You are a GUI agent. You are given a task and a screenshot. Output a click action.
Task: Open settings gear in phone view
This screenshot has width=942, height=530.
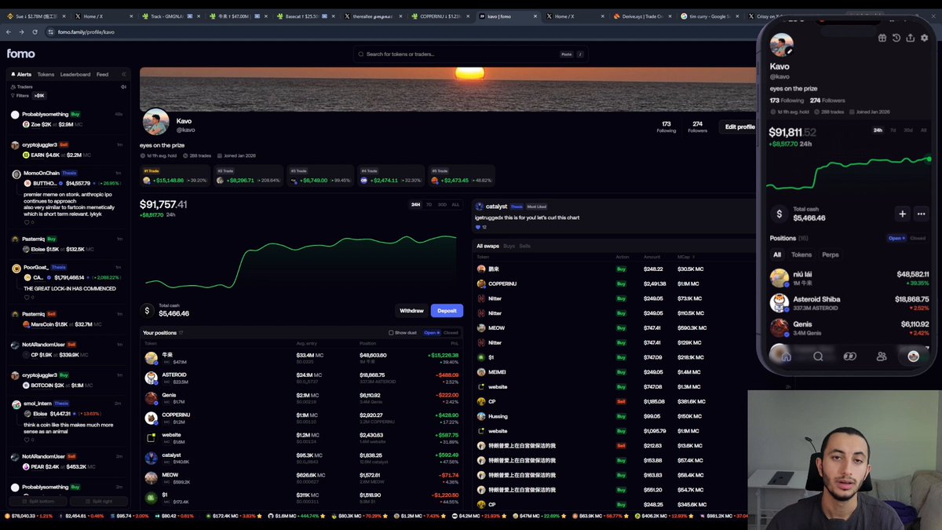pyautogui.click(x=924, y=38)
